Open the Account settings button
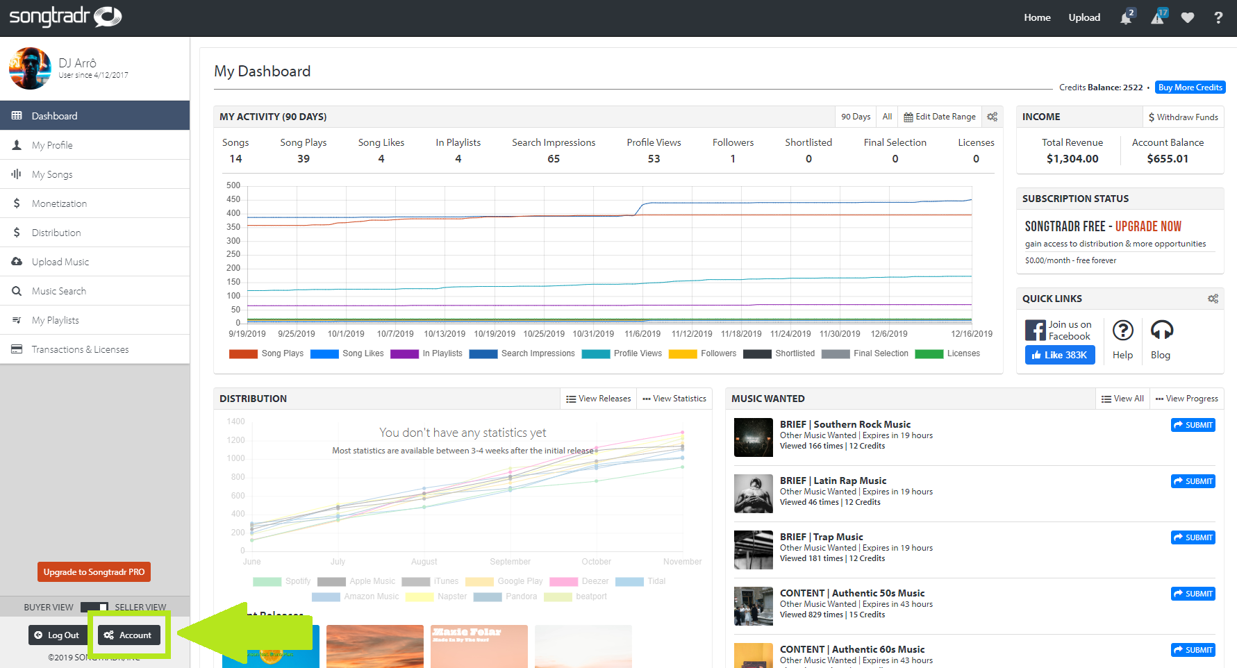The image size is (1237, 668). [x=128, y=635]
